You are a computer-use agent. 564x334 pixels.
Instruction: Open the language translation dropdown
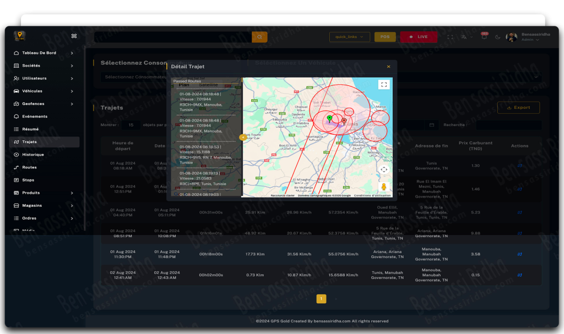466,37
